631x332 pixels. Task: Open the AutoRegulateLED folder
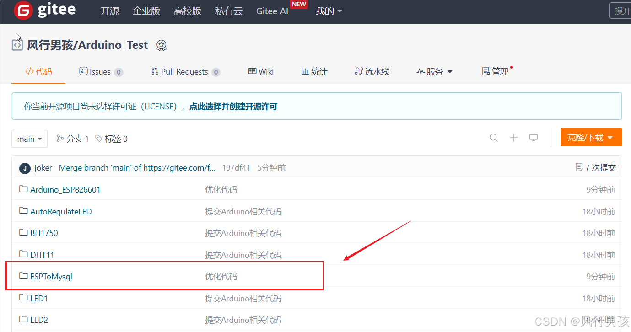[x=61, y=211]
